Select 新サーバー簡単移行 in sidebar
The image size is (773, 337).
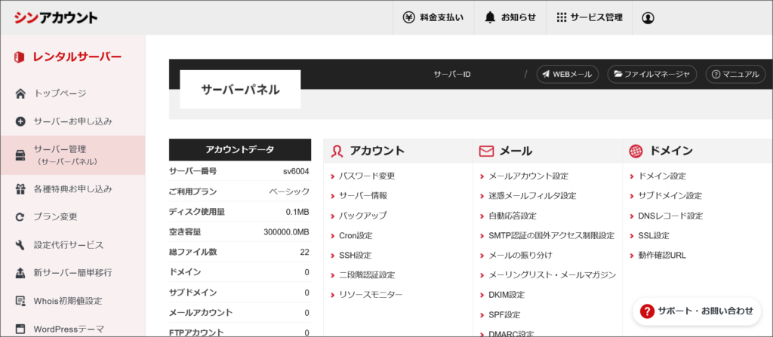[x=72, y=272]
